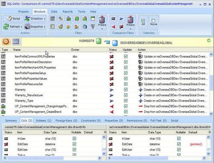
Task: Select the UP_ContentManagement_ChangeImagePo... row name
Action: [x=42, y=106]
